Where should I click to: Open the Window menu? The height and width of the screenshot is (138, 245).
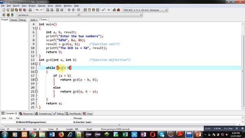pos(68,6)
